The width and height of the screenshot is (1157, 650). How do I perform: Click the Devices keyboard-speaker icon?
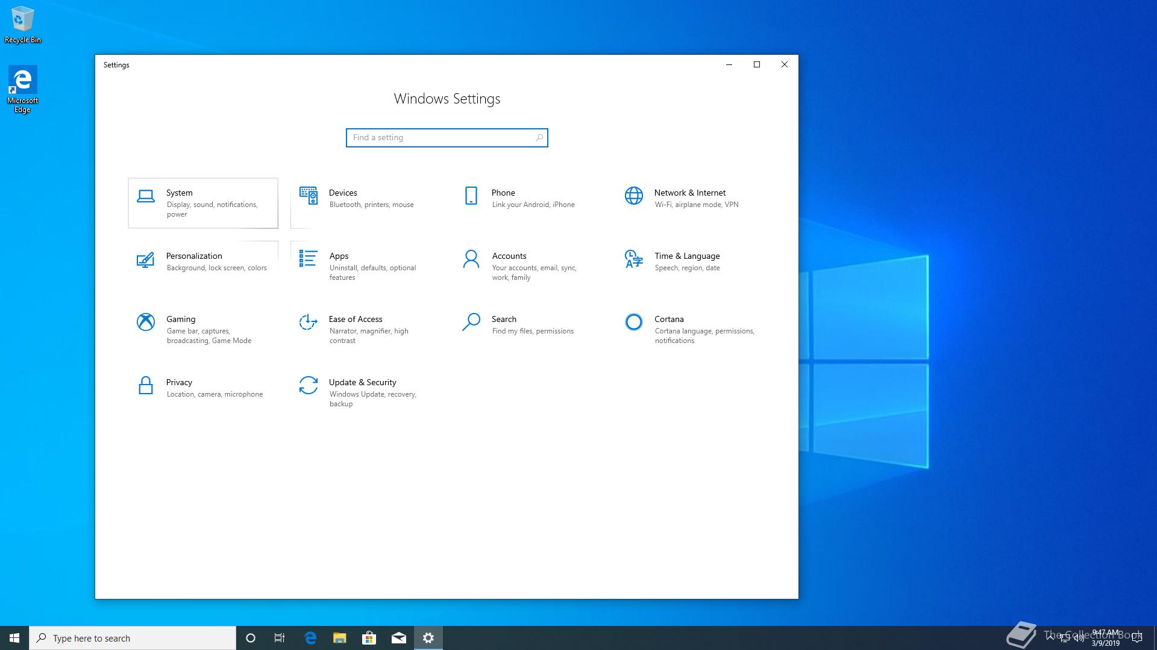tap(309, 196)
